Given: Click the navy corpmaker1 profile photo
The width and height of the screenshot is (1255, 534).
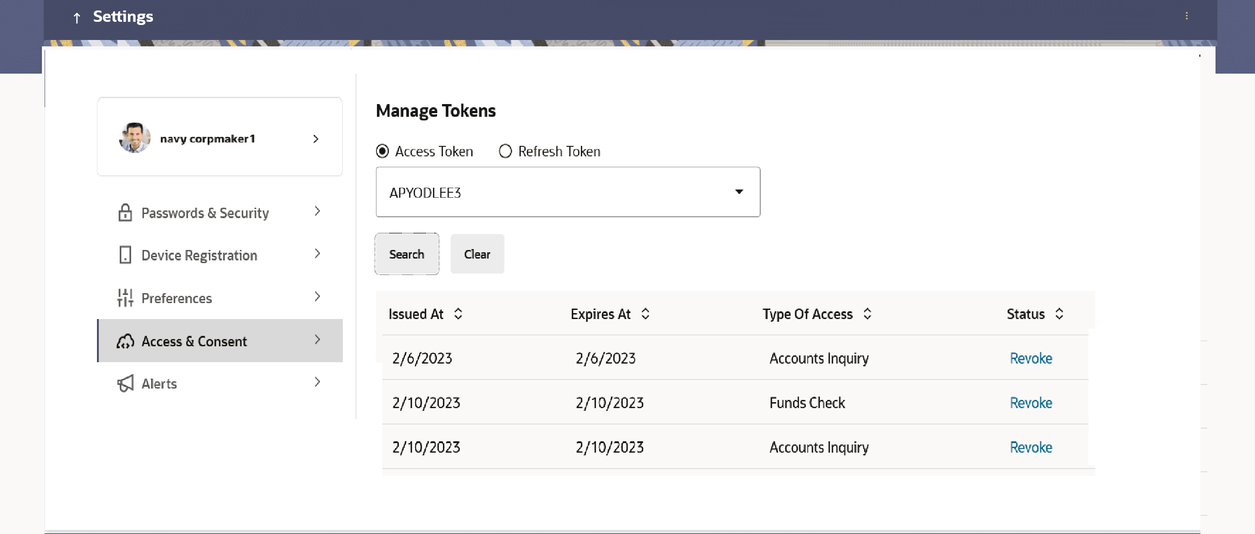Looking at the screenshot, I should [x=134, y=138].
